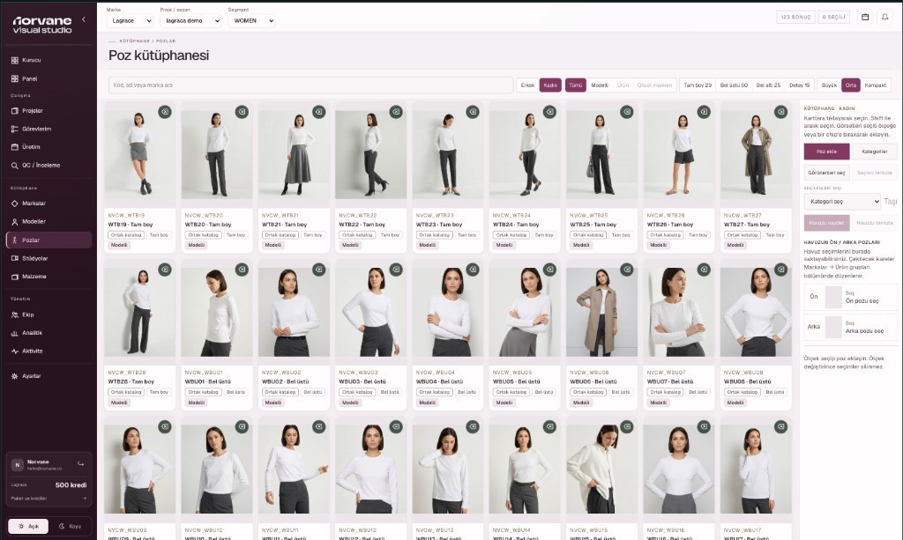Collapse the sidebar with the chevron arrow
Image resolution: width=903 pixels, height=540 pixels.
tap(84, 19)
